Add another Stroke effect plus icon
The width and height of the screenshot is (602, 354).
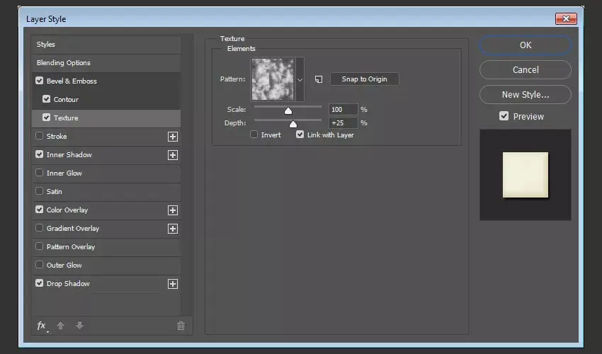[173, 137]
